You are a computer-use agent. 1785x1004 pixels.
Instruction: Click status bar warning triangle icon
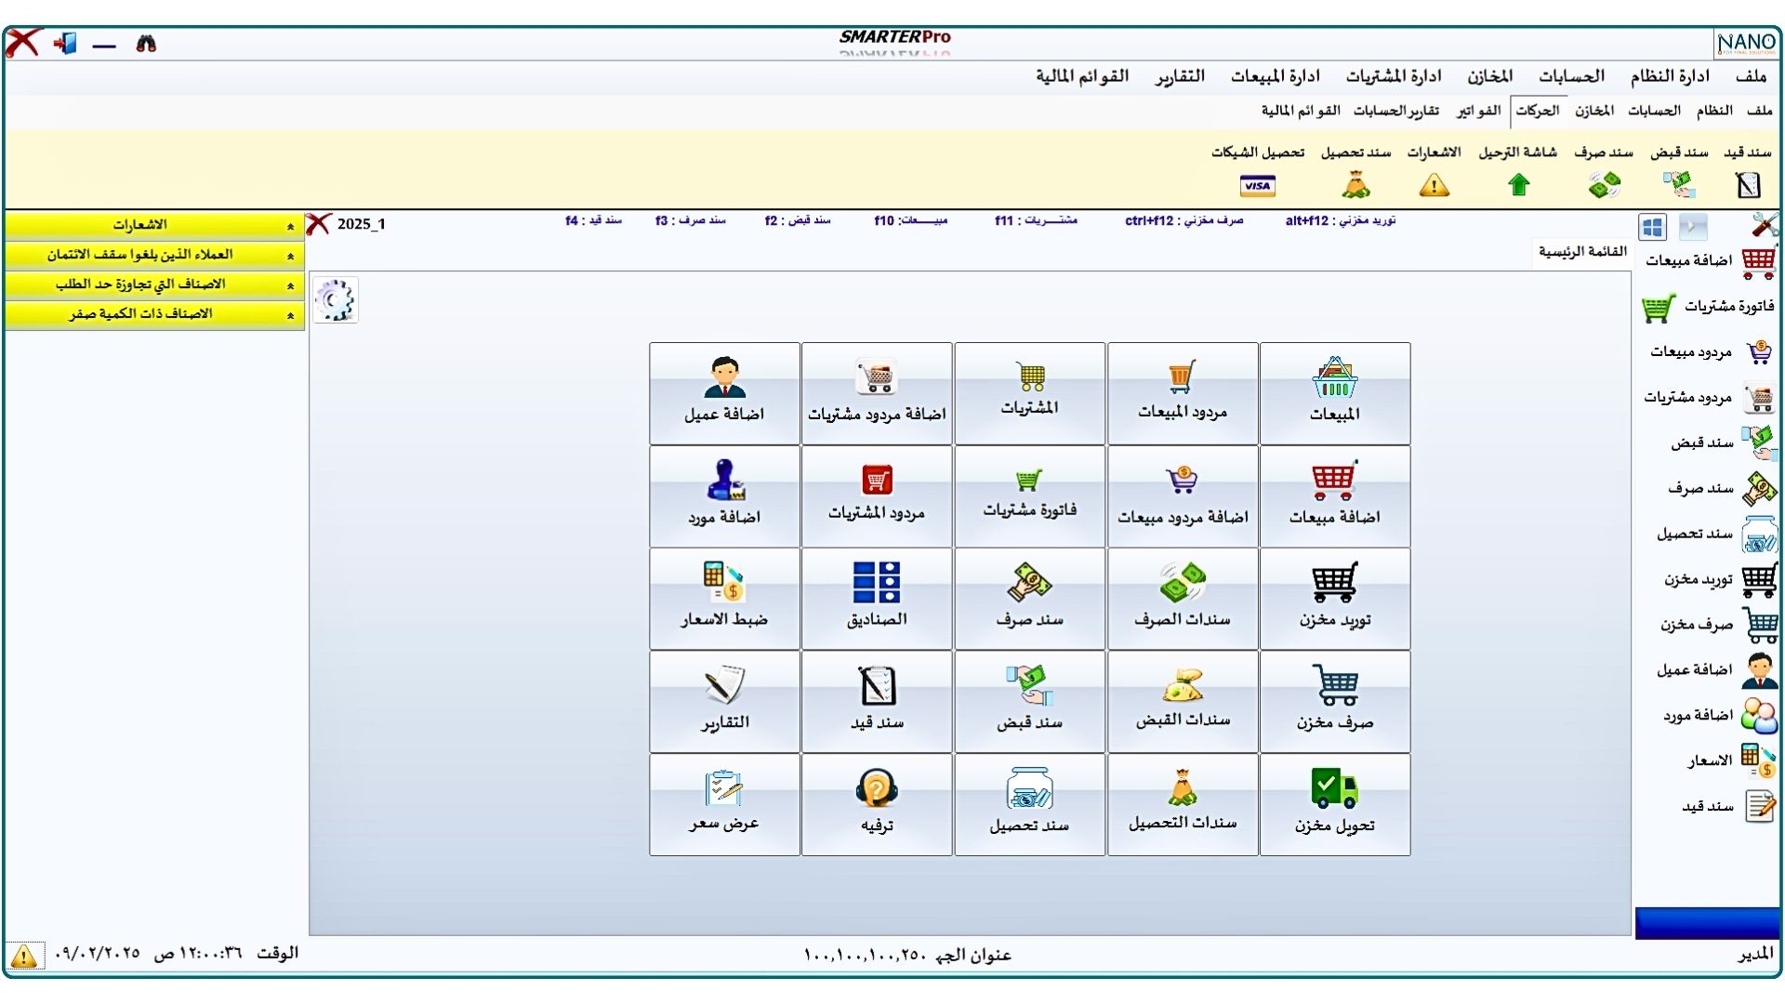[24, 955]
